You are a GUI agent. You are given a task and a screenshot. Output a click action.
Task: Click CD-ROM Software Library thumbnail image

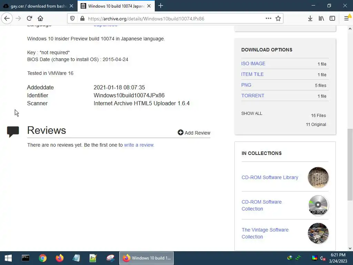pos(318,178)
